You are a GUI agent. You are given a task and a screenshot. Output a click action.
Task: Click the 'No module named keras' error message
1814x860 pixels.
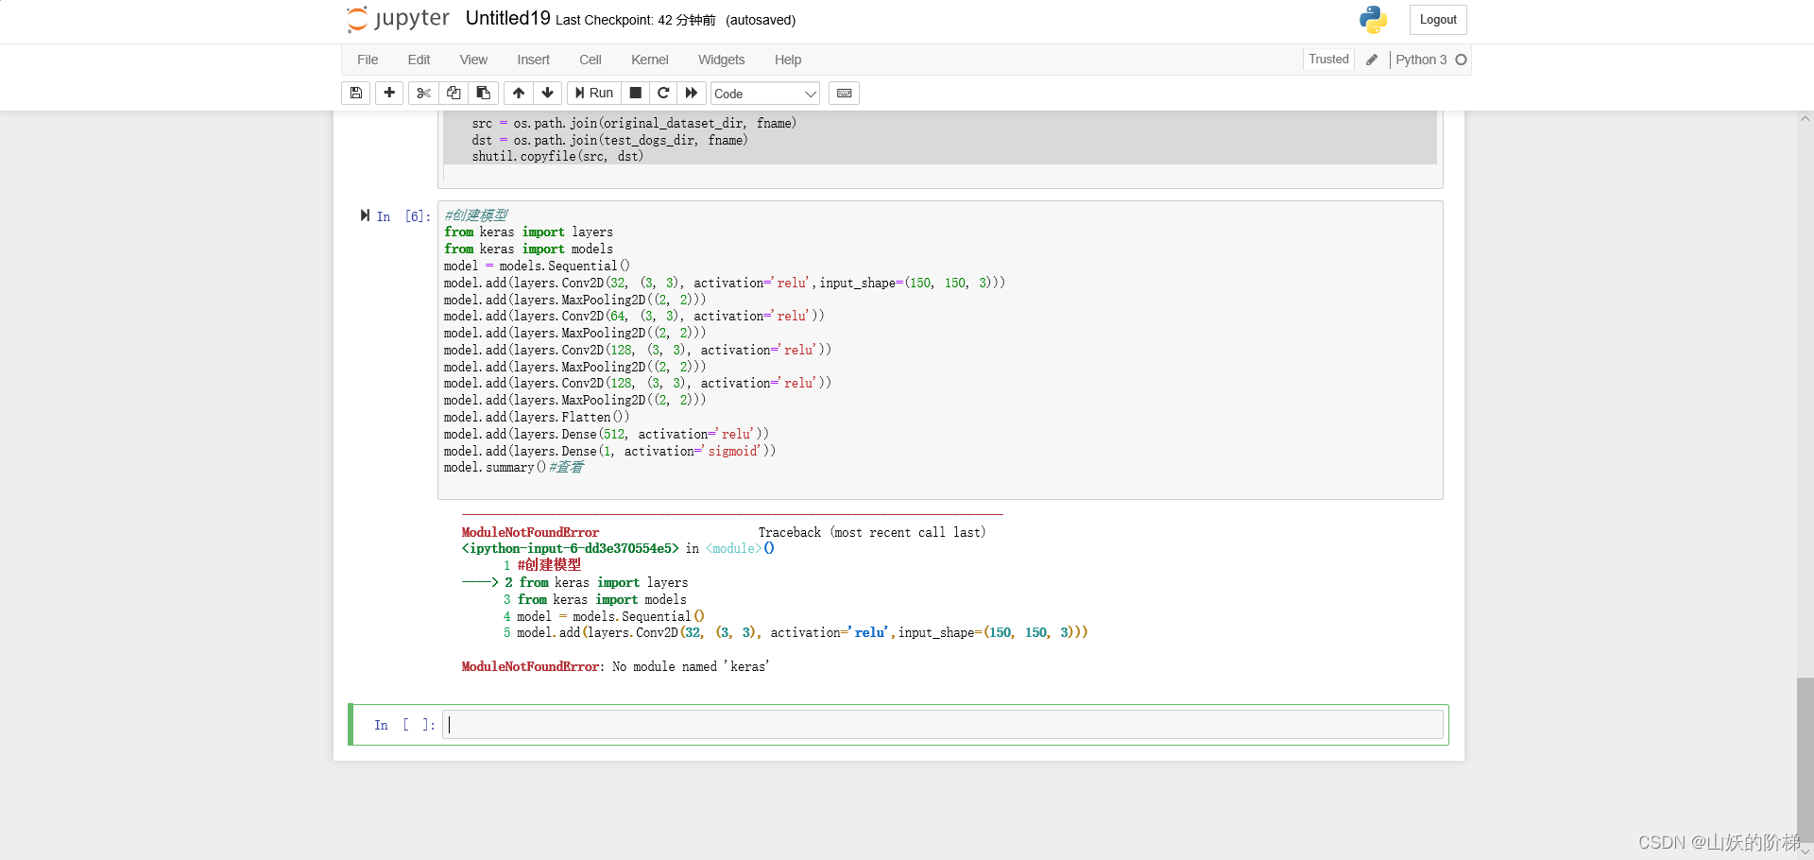691,667
